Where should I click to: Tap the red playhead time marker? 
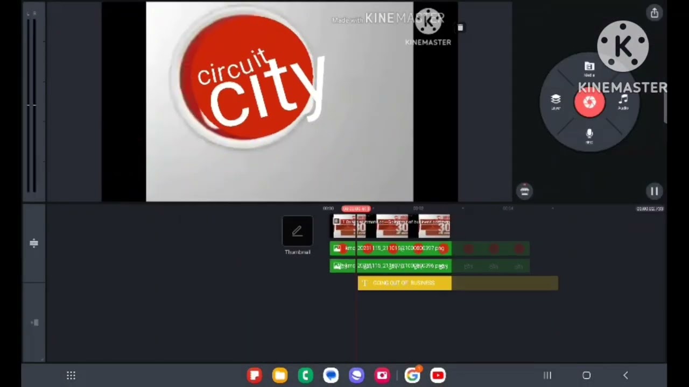coord(356,209)
